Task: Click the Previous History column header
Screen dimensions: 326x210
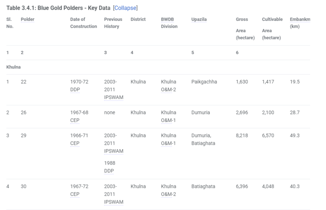Action: click(113, 23)
